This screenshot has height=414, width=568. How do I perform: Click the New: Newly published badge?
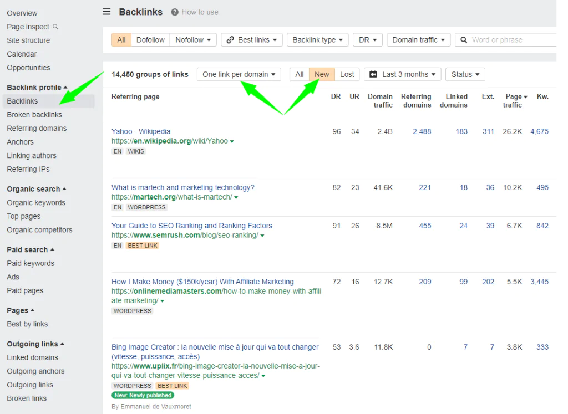pos(143,395)
